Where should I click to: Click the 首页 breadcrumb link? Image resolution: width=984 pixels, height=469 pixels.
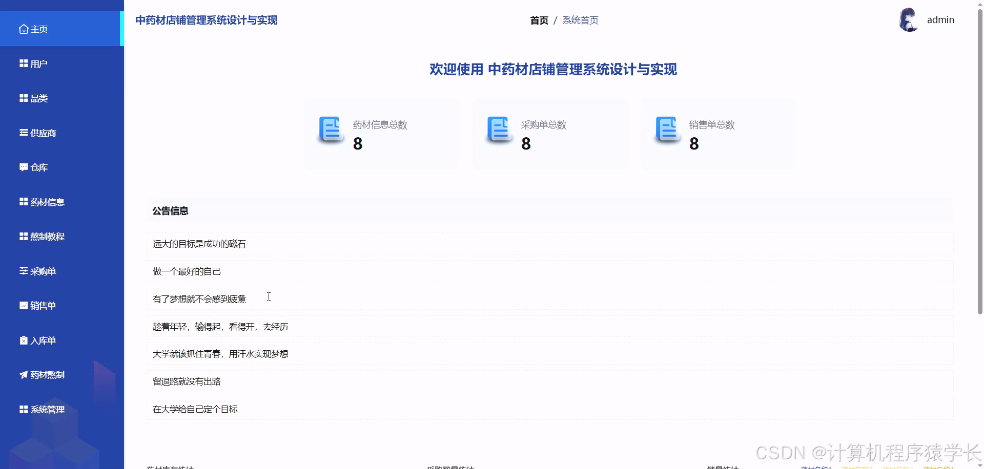tap(539, 20)
